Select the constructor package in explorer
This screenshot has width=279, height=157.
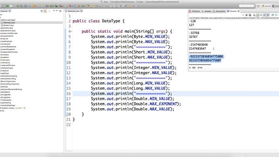point(6,44)
